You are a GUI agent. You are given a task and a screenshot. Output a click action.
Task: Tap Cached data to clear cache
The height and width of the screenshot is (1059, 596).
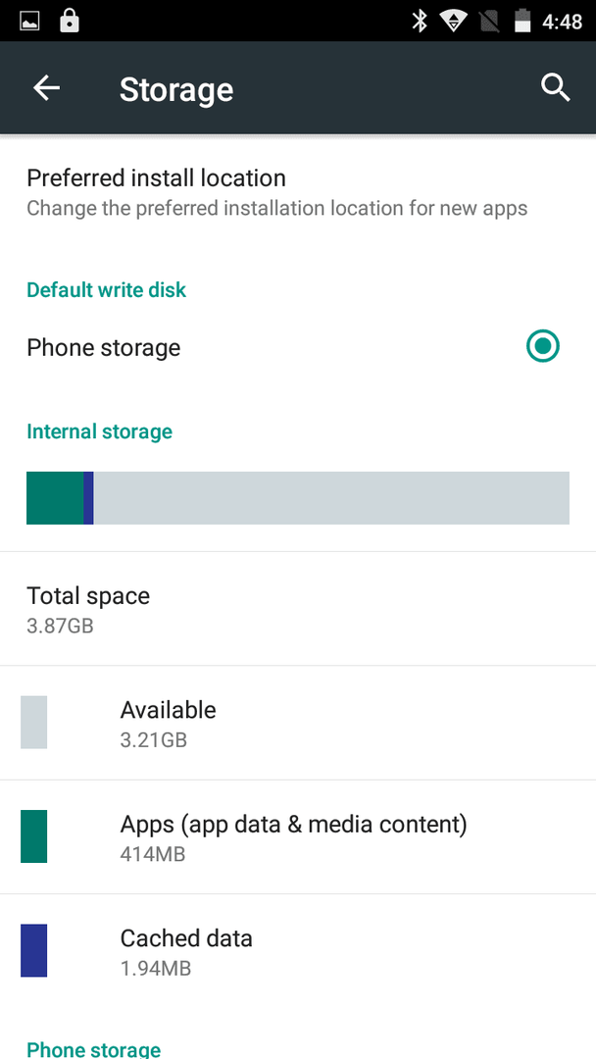pyautogui.click(x=298, y=951)
